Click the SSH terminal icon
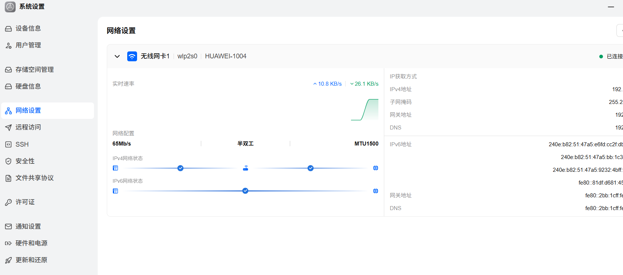The height and width of the screenshot is (275, 623). (x=8, y=144)
